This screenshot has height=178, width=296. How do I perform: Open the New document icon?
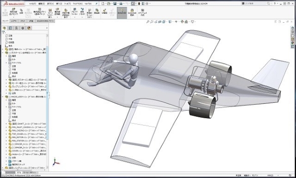103,3
